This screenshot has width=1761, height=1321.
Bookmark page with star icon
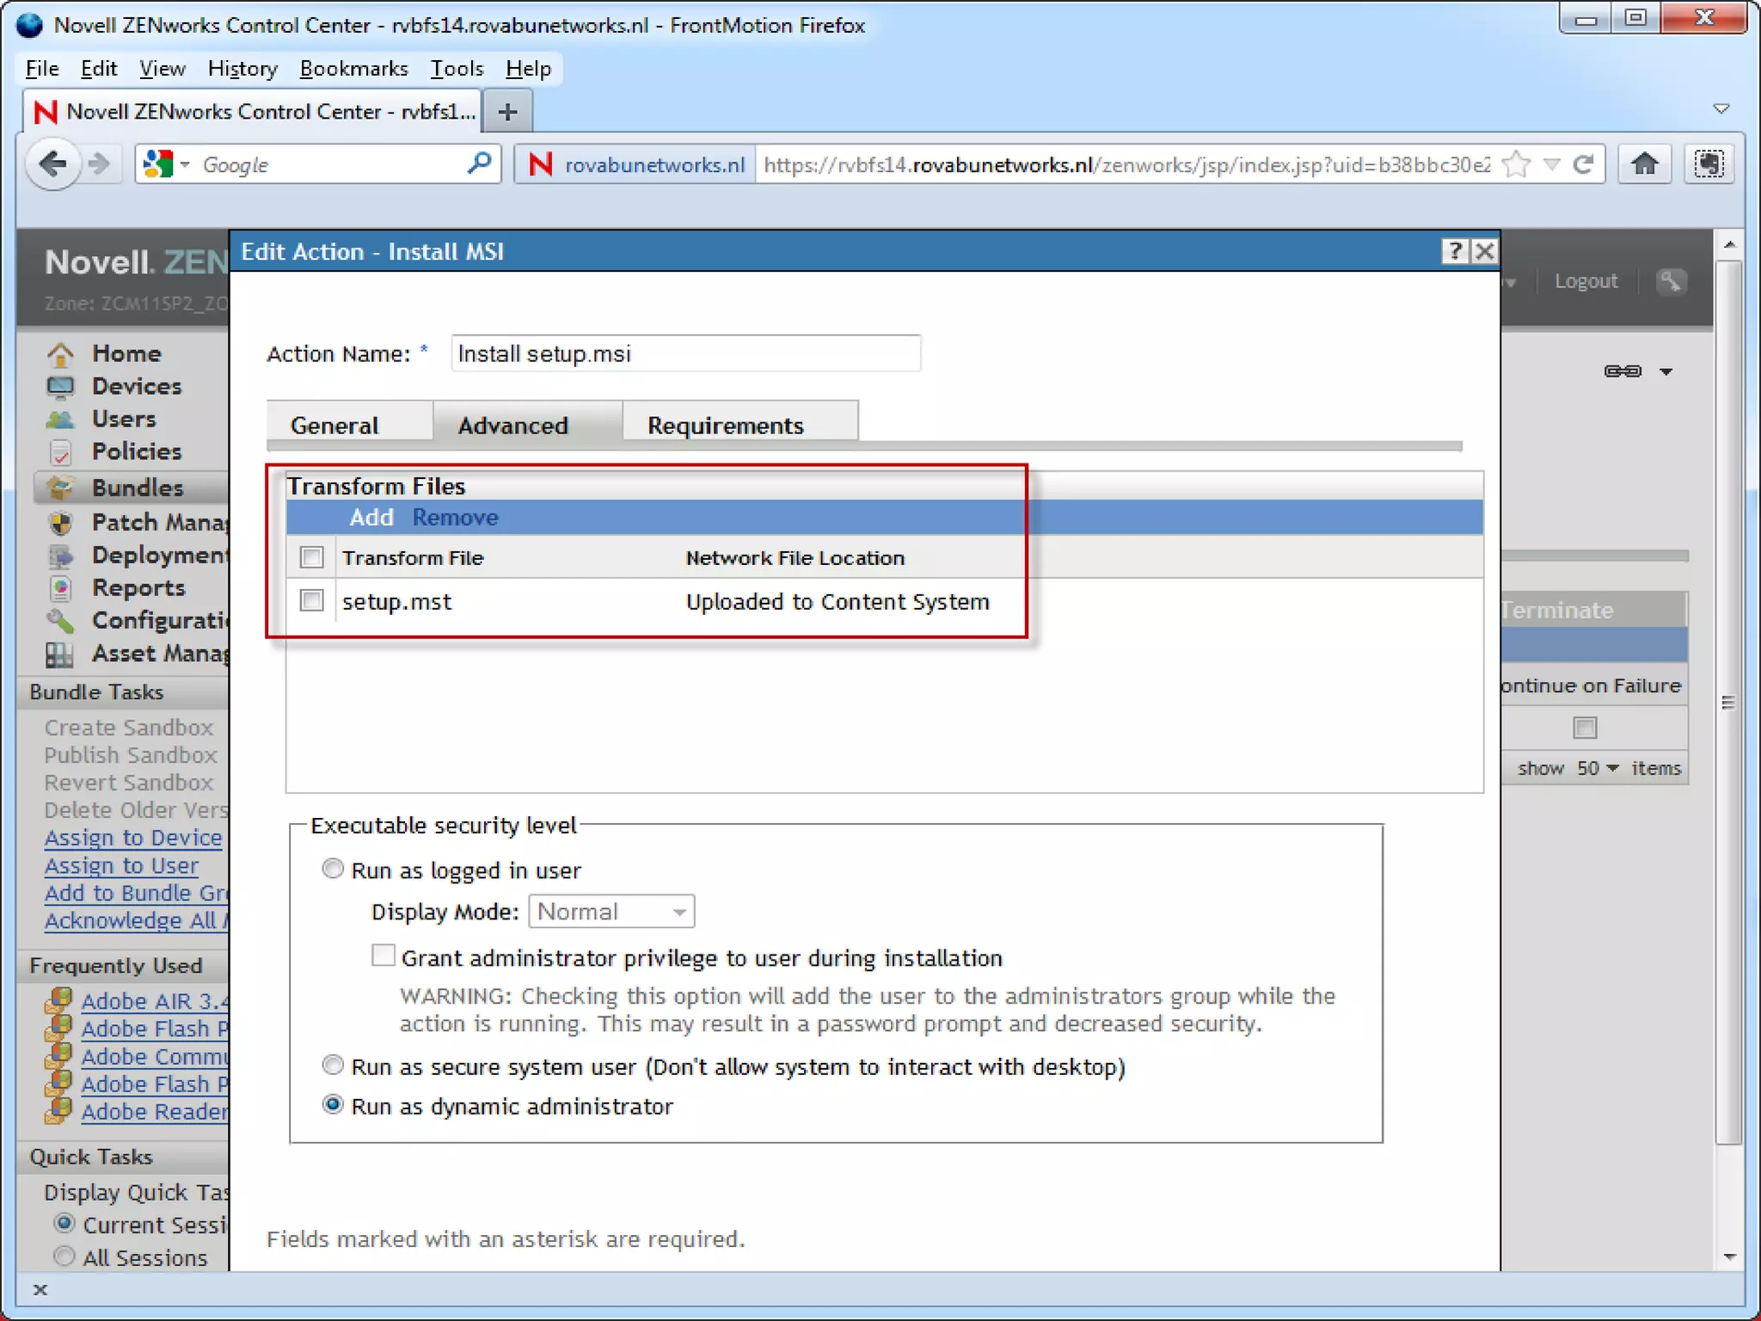pyautogui.click(x=1518, y=163)
